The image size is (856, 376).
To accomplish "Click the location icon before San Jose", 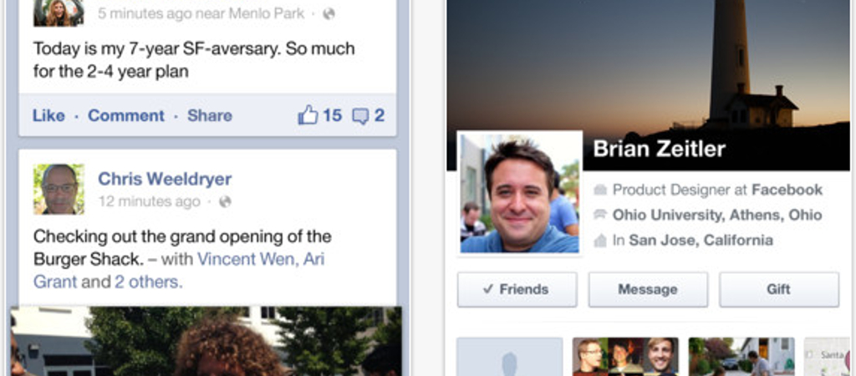I will tap(600, 240).
